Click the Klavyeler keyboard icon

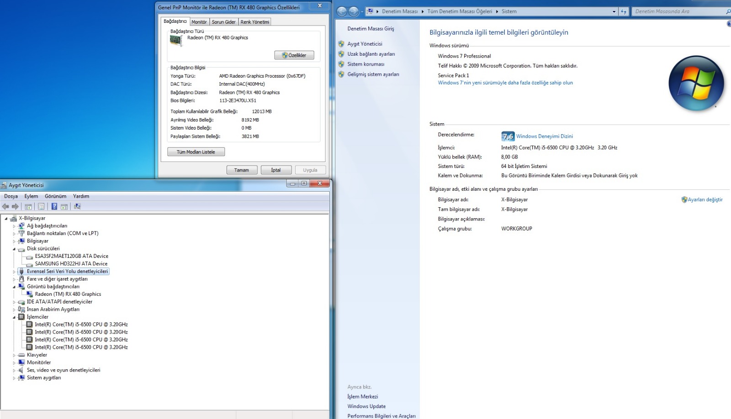pos(21,355)
